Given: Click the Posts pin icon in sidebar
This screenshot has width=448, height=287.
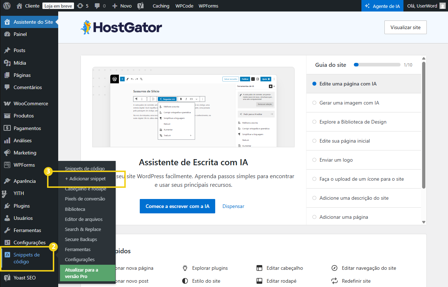Looking at the screenshot, I should tap(7, 50).
